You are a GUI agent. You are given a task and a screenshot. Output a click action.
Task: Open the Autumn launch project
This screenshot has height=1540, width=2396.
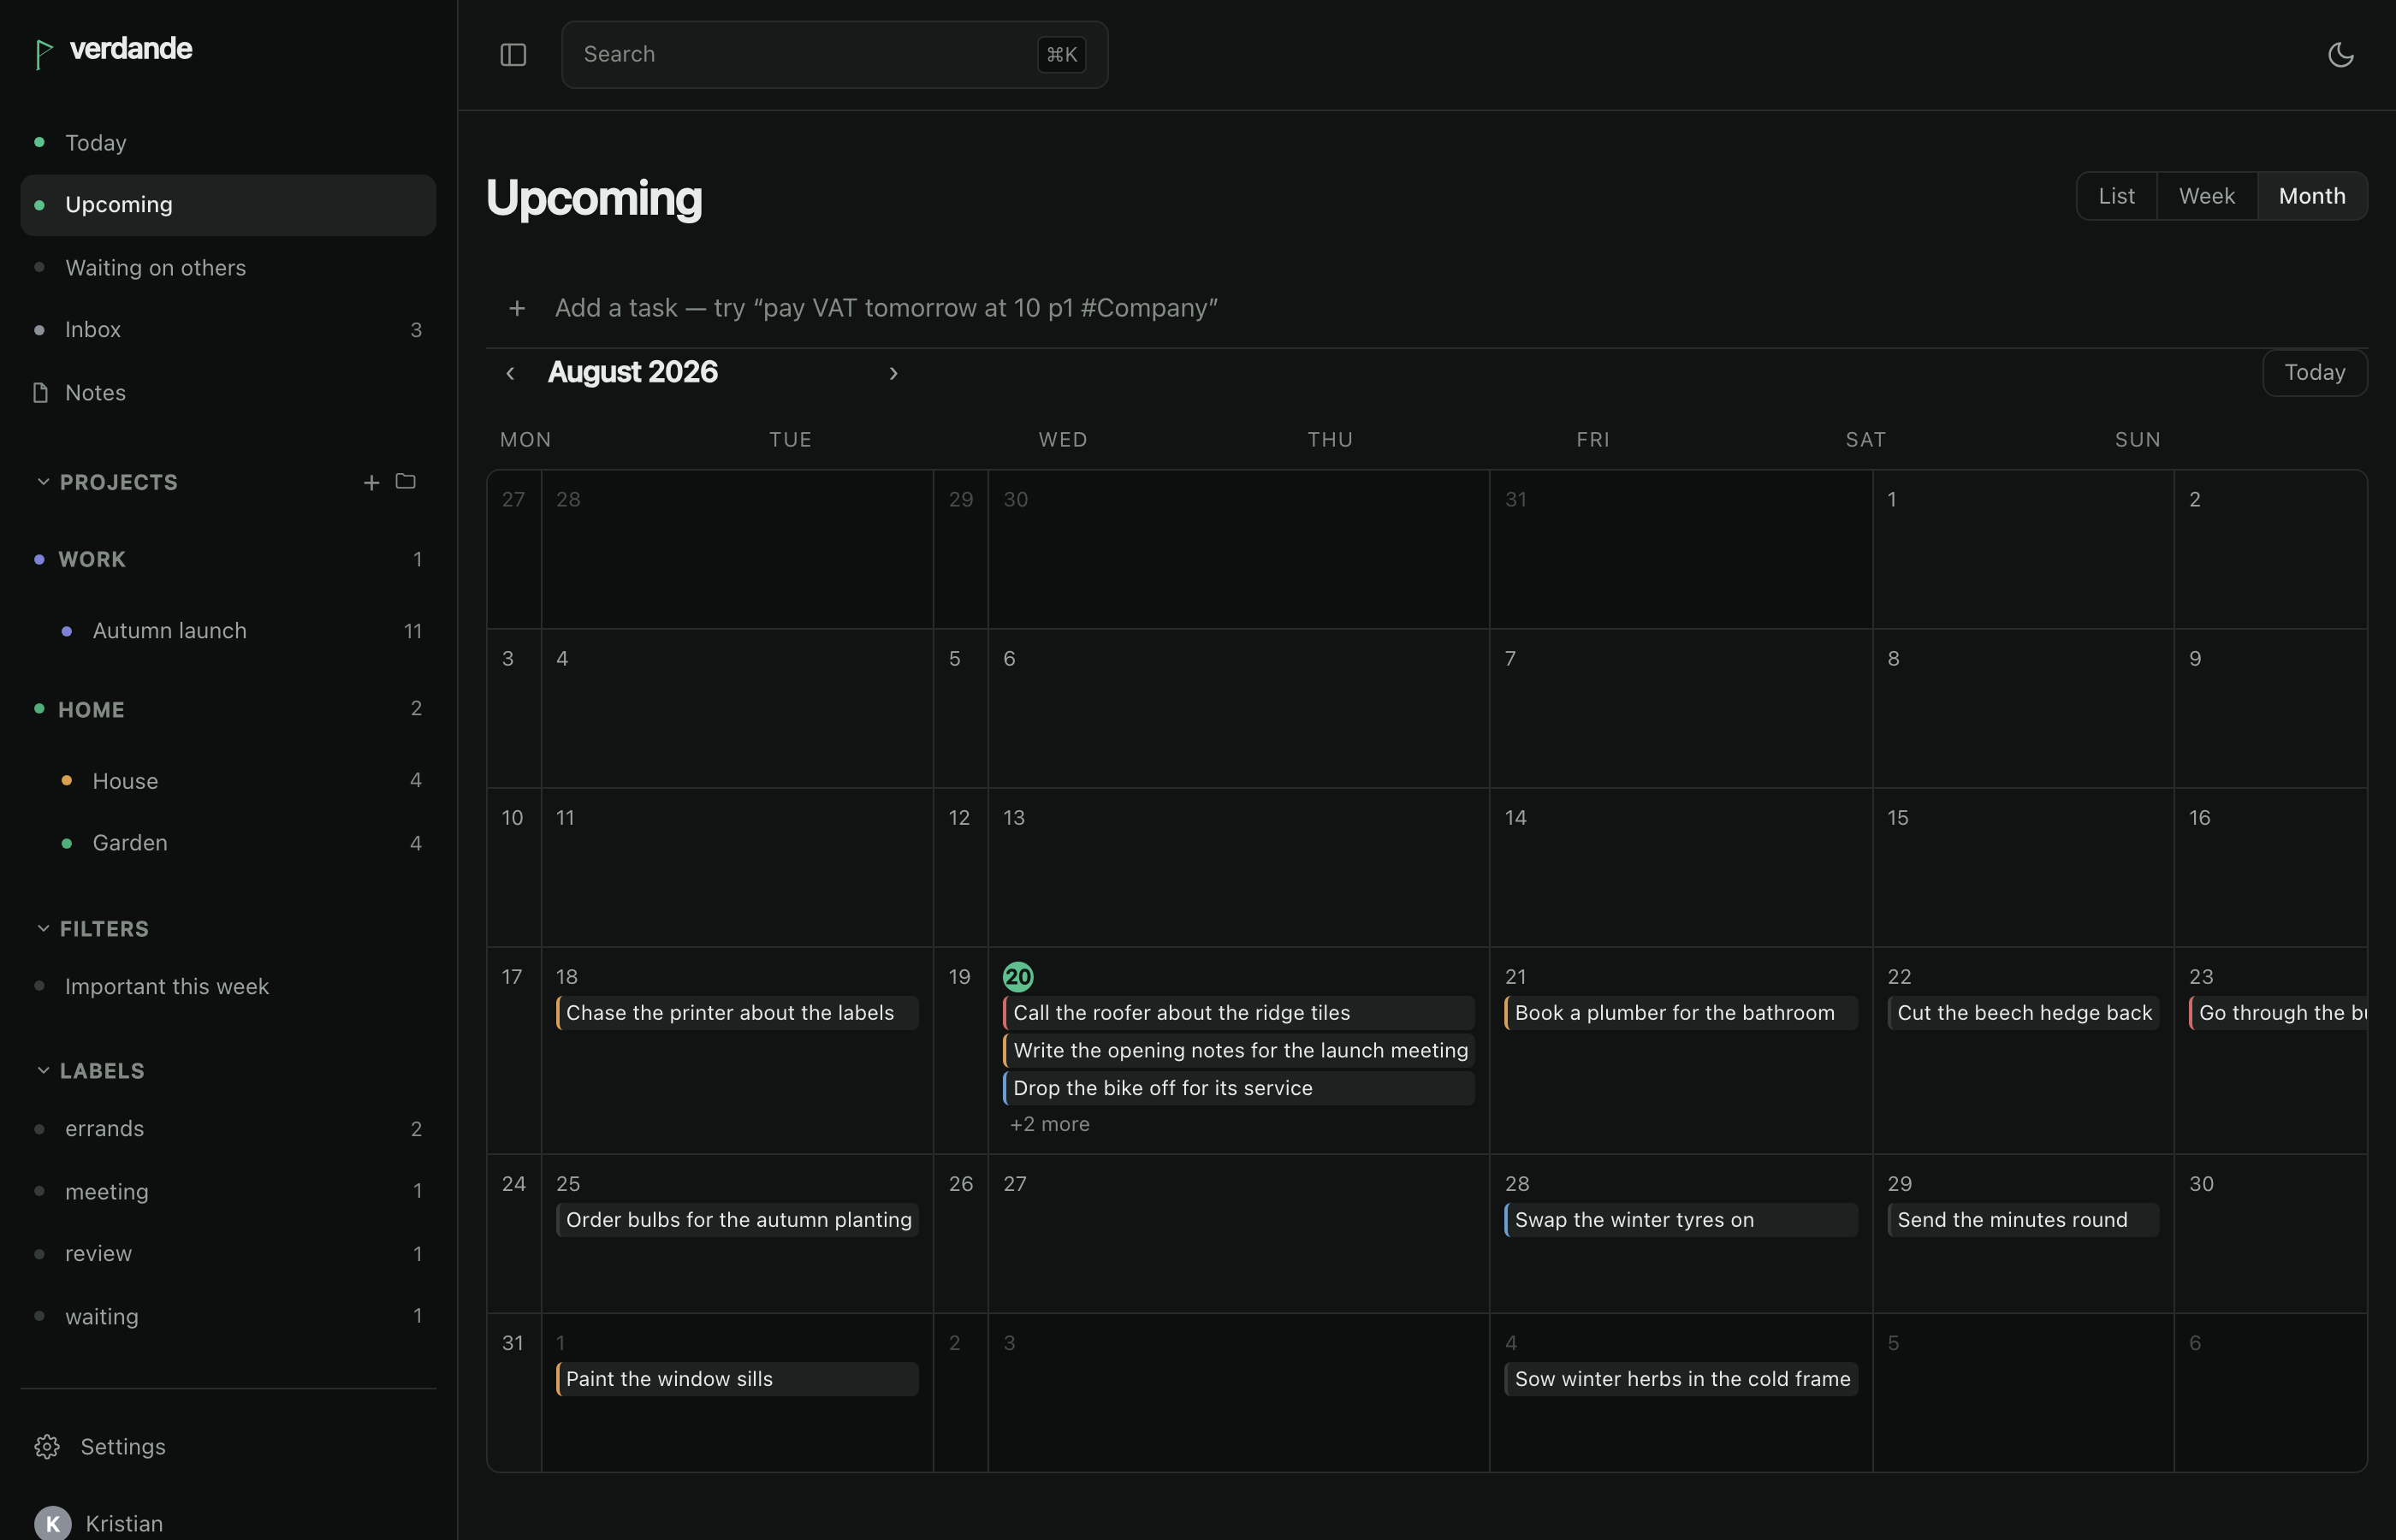[228, 631]
